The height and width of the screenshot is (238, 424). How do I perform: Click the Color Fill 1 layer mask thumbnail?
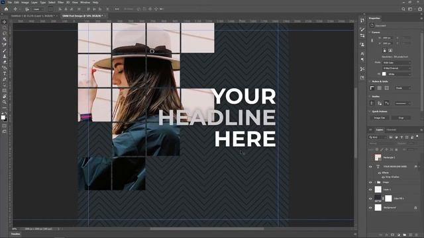pos(388,198)
